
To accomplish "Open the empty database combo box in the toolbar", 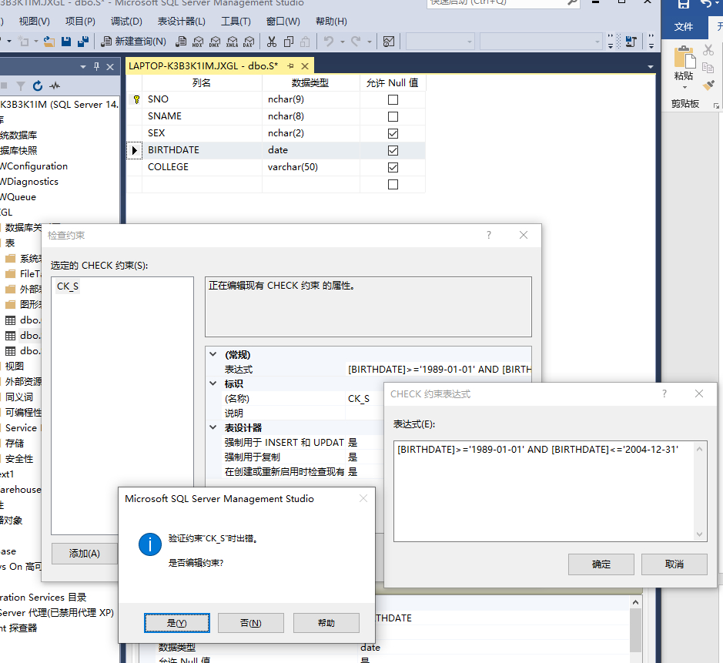I will coord(440,42).
